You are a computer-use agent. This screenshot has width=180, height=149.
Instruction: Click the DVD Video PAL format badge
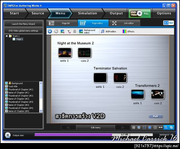tap(140, 13)
